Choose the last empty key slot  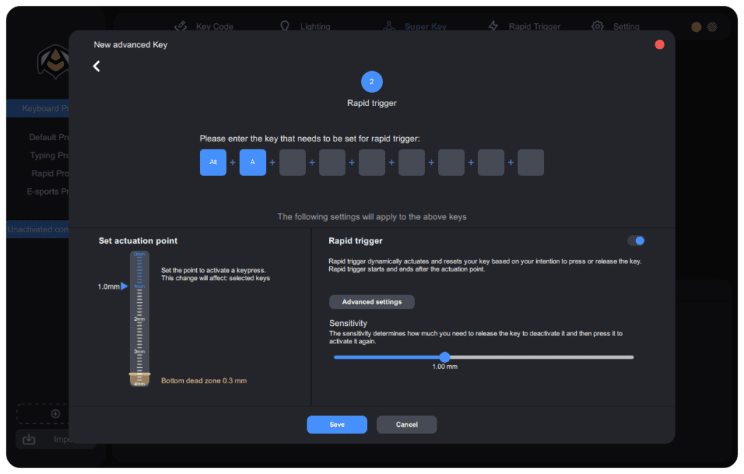[530, 163]
